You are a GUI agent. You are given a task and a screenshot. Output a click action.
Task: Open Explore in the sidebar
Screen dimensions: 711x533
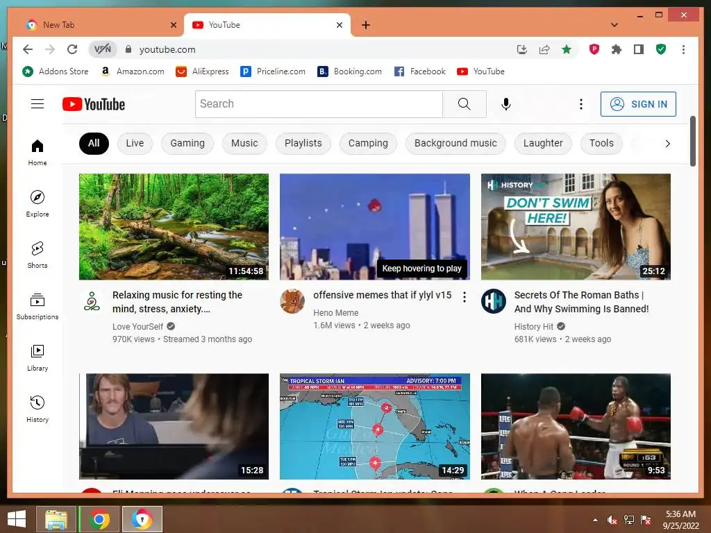(x=37, y=204)
